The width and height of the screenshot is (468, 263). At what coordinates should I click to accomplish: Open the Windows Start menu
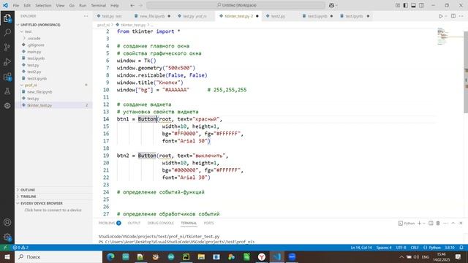(7, 256)
